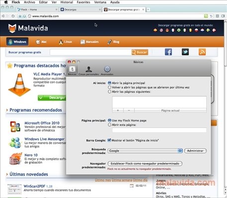Click the green Descargar button for VLC
Viewport: 227px width, 198px height.
(x=52, y=98)
